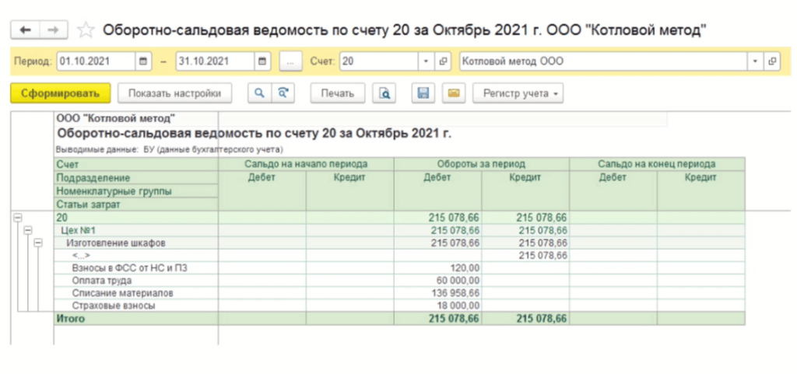Open period selection ellipsis button
This screenshot has height=374, width=797.
tap(290, 61)
